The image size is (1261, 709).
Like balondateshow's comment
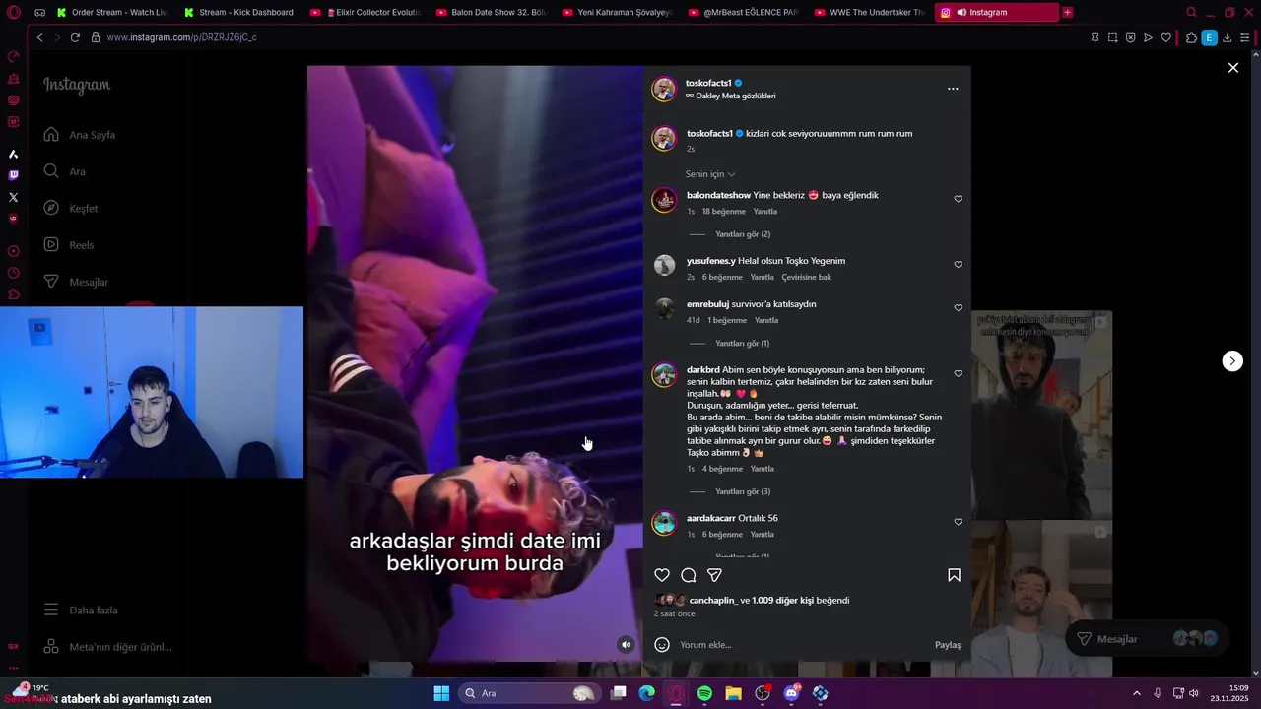pyautogui.click(x=958, y=199)
